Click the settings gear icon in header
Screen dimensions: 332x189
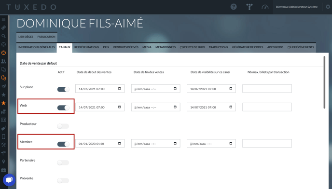[x=328, y=7]
